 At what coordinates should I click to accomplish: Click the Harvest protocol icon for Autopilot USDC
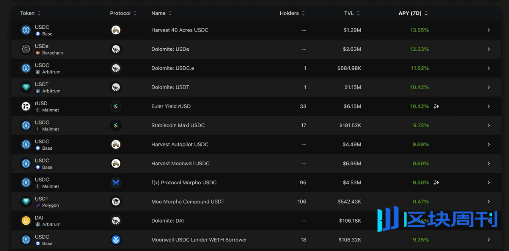(x=116, y=144)
